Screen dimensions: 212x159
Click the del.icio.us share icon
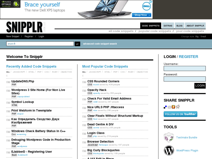[x=165, y=107]
